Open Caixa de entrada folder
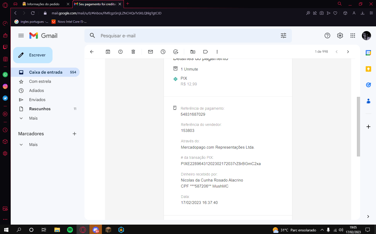The height and width of the screenshot is (234, 376). 45,72
